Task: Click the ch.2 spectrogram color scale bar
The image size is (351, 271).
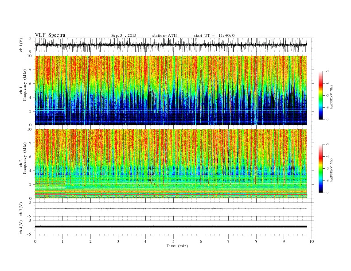Action: coord(320,169)
